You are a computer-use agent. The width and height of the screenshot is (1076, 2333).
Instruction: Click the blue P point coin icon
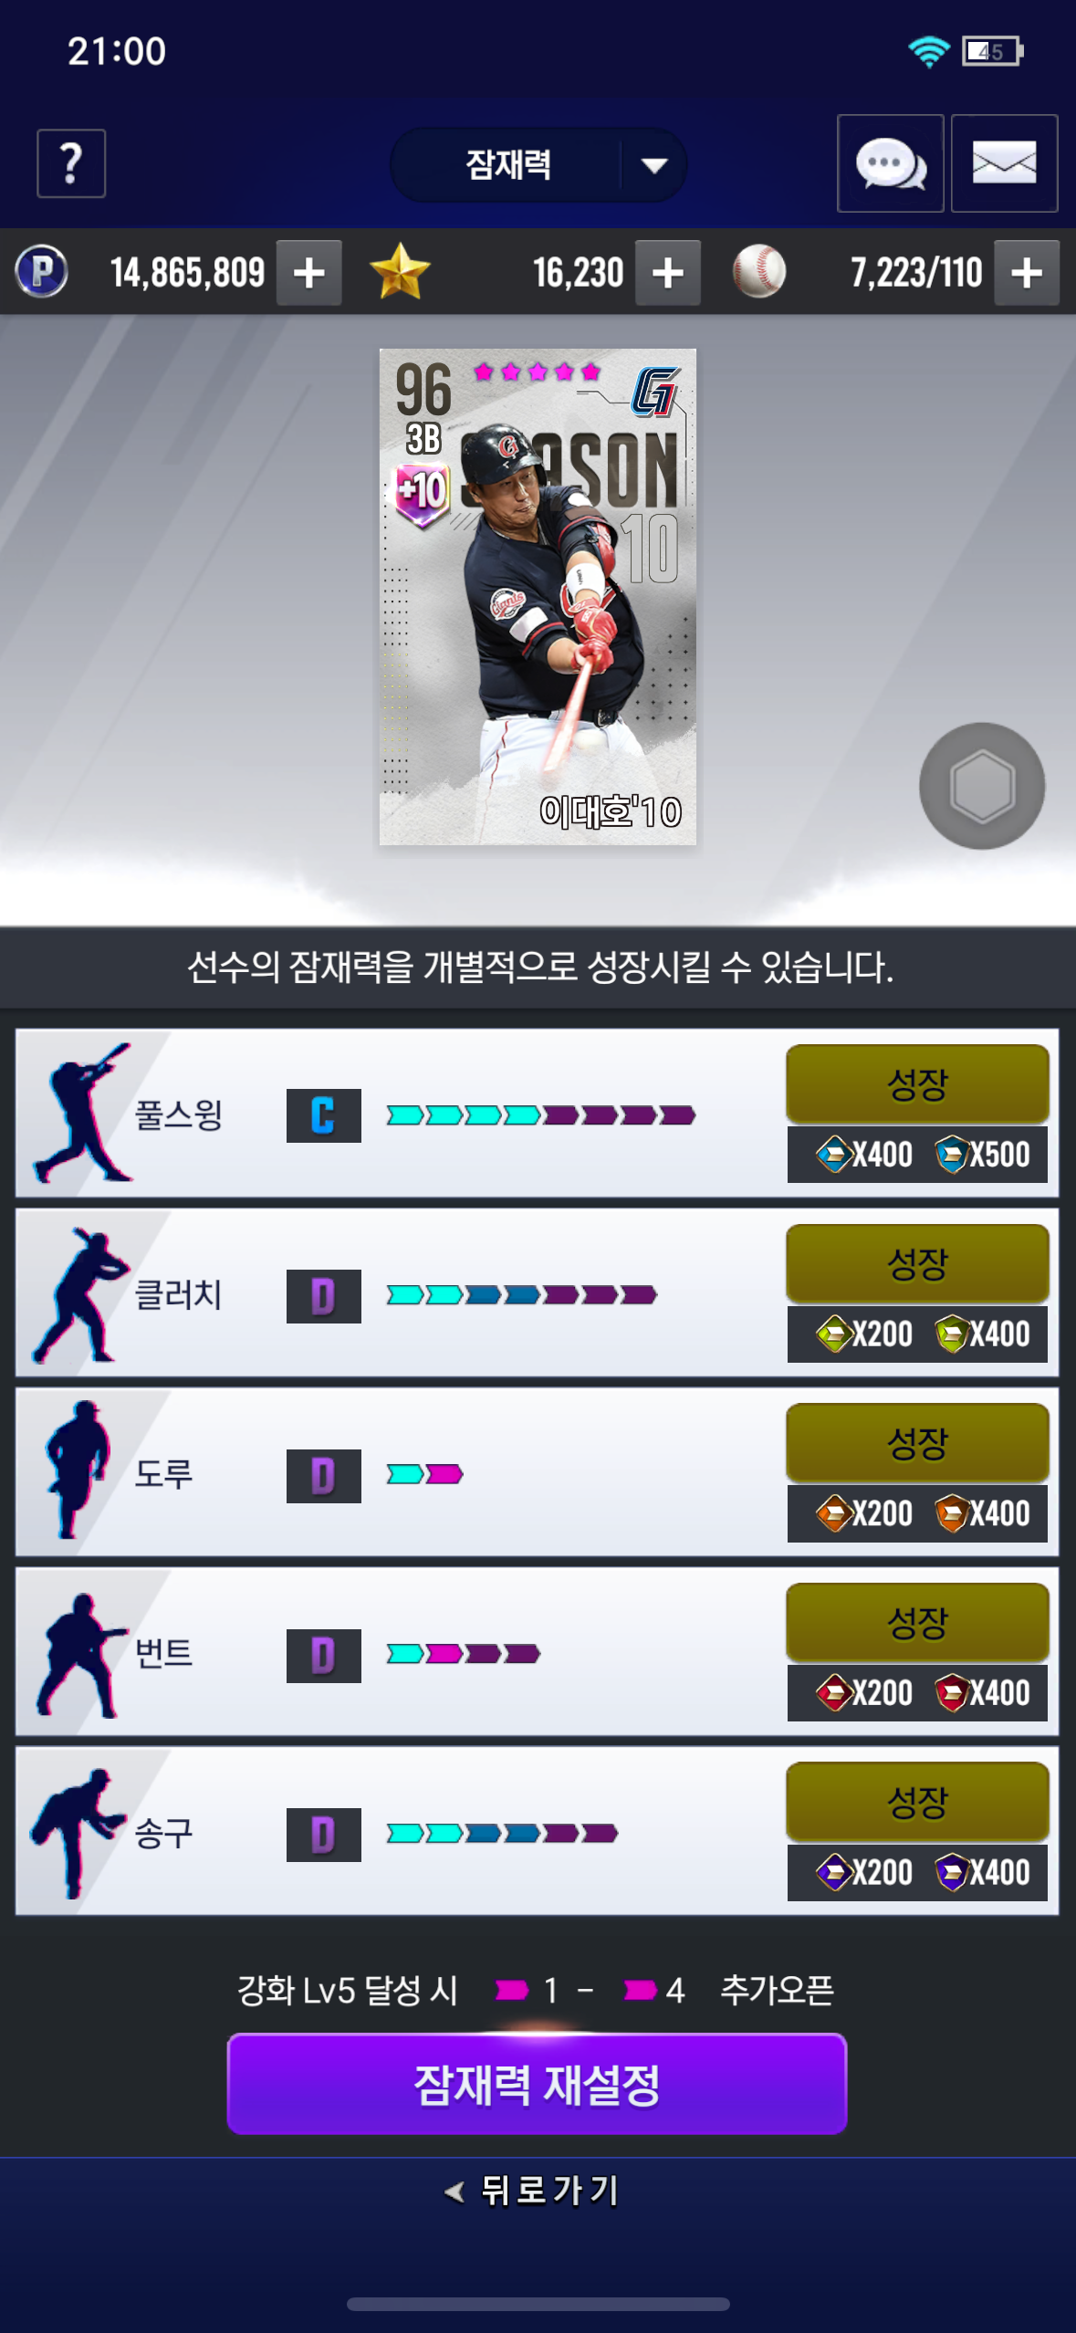42,272
